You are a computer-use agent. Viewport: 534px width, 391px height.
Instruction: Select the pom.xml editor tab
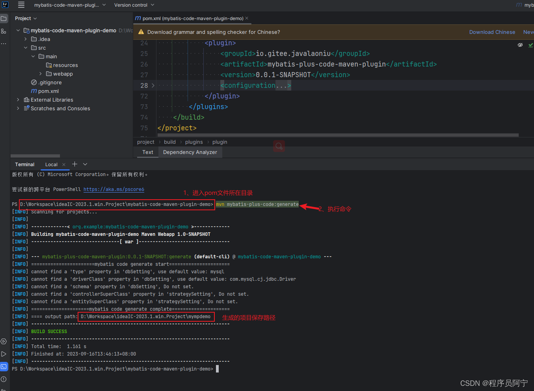(x=193, y=19)
